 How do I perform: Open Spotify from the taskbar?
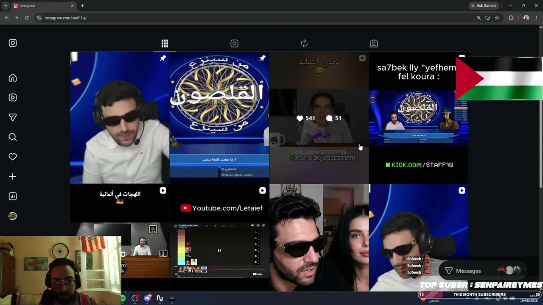[123, 299]
